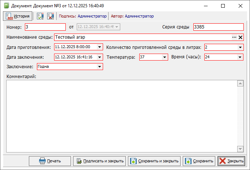Open the История document log
Viewport: 250px width, 170px height.
tap(18, 16)
